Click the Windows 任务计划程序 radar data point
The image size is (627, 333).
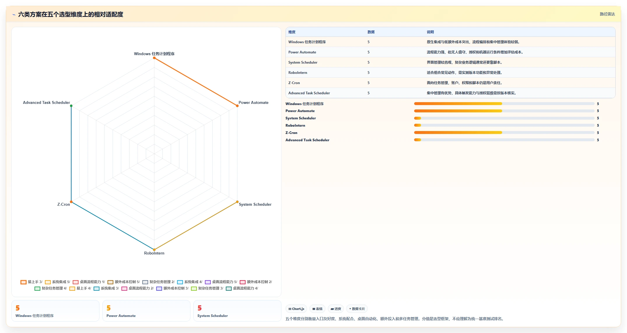154,58
